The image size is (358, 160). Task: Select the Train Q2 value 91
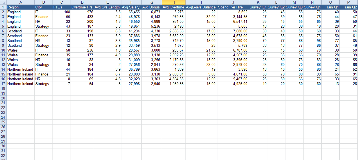[349, 74]
